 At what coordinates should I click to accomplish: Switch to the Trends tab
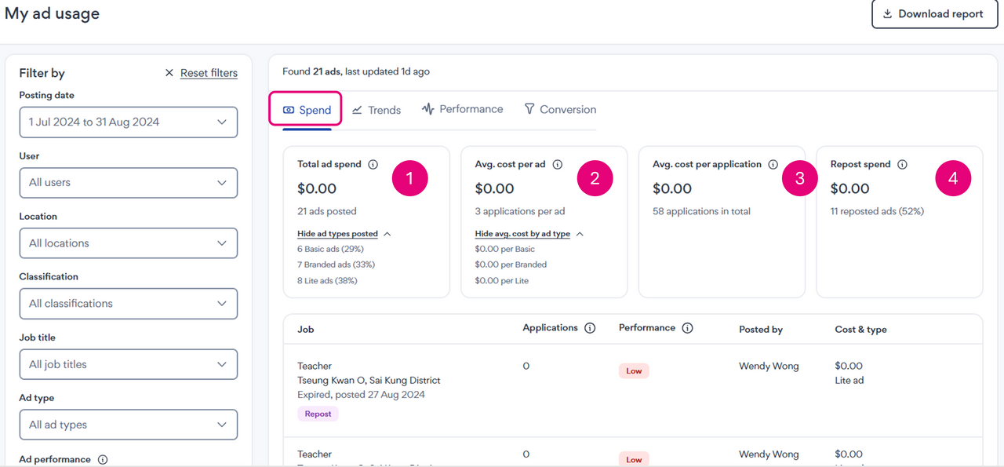coord(376,110)
